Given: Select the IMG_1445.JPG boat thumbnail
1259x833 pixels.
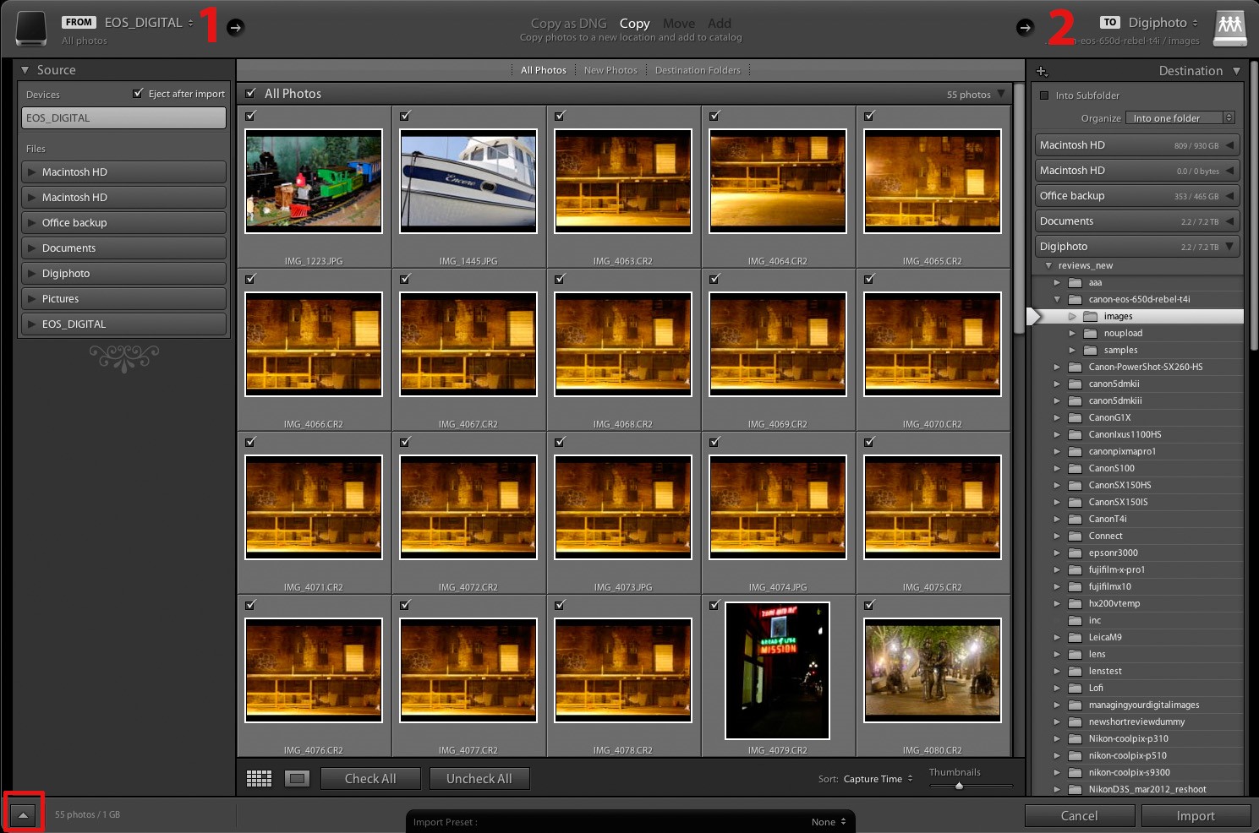Looking at the screenshot, I should tap(468, 180).
